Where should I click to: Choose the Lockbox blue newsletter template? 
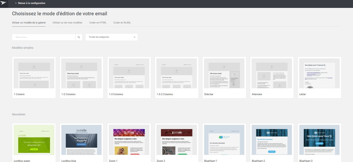point(81,140)
